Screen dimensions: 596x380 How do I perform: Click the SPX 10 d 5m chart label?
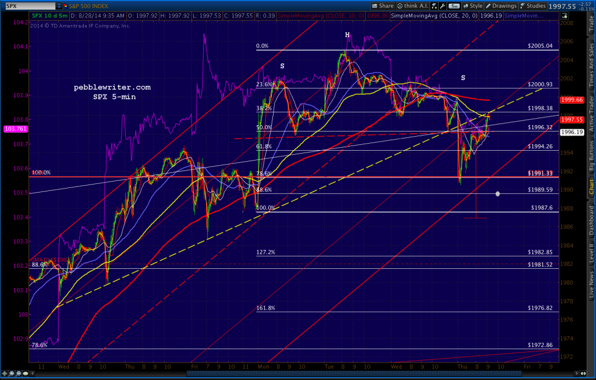tap(49, 16)
